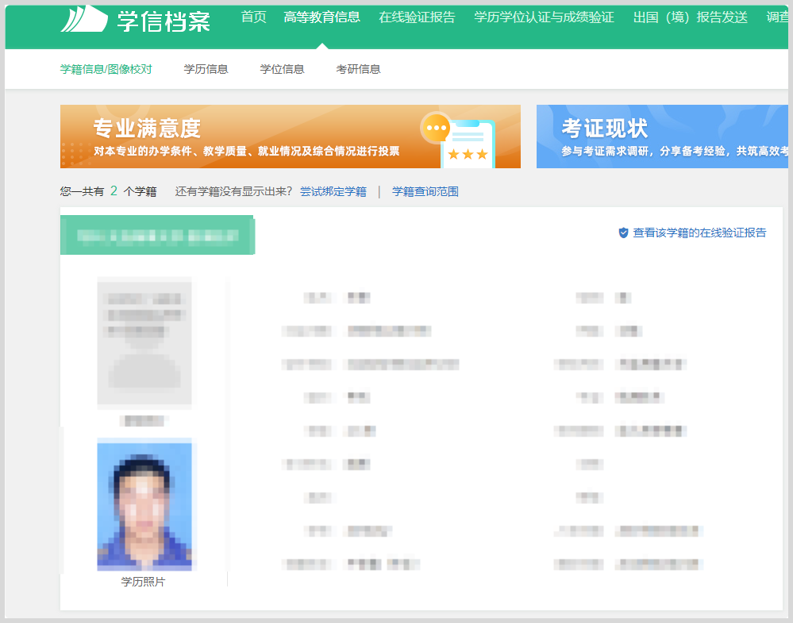The image size is (793, 623).
Task: Open the 在线验证报告 menu
Action: (x=417, y=17)
